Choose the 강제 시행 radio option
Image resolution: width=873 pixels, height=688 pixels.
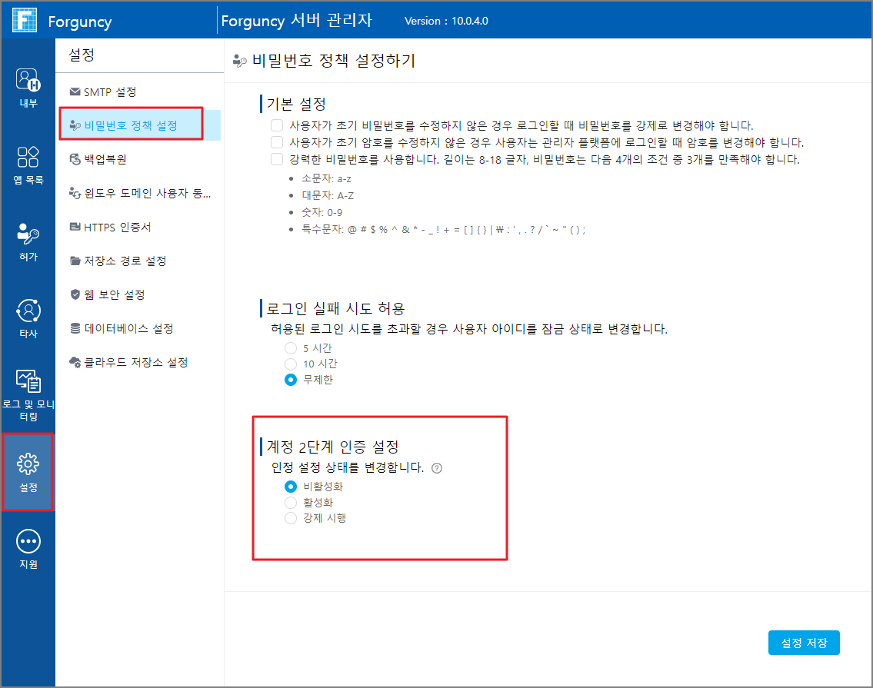coord(291,518)
